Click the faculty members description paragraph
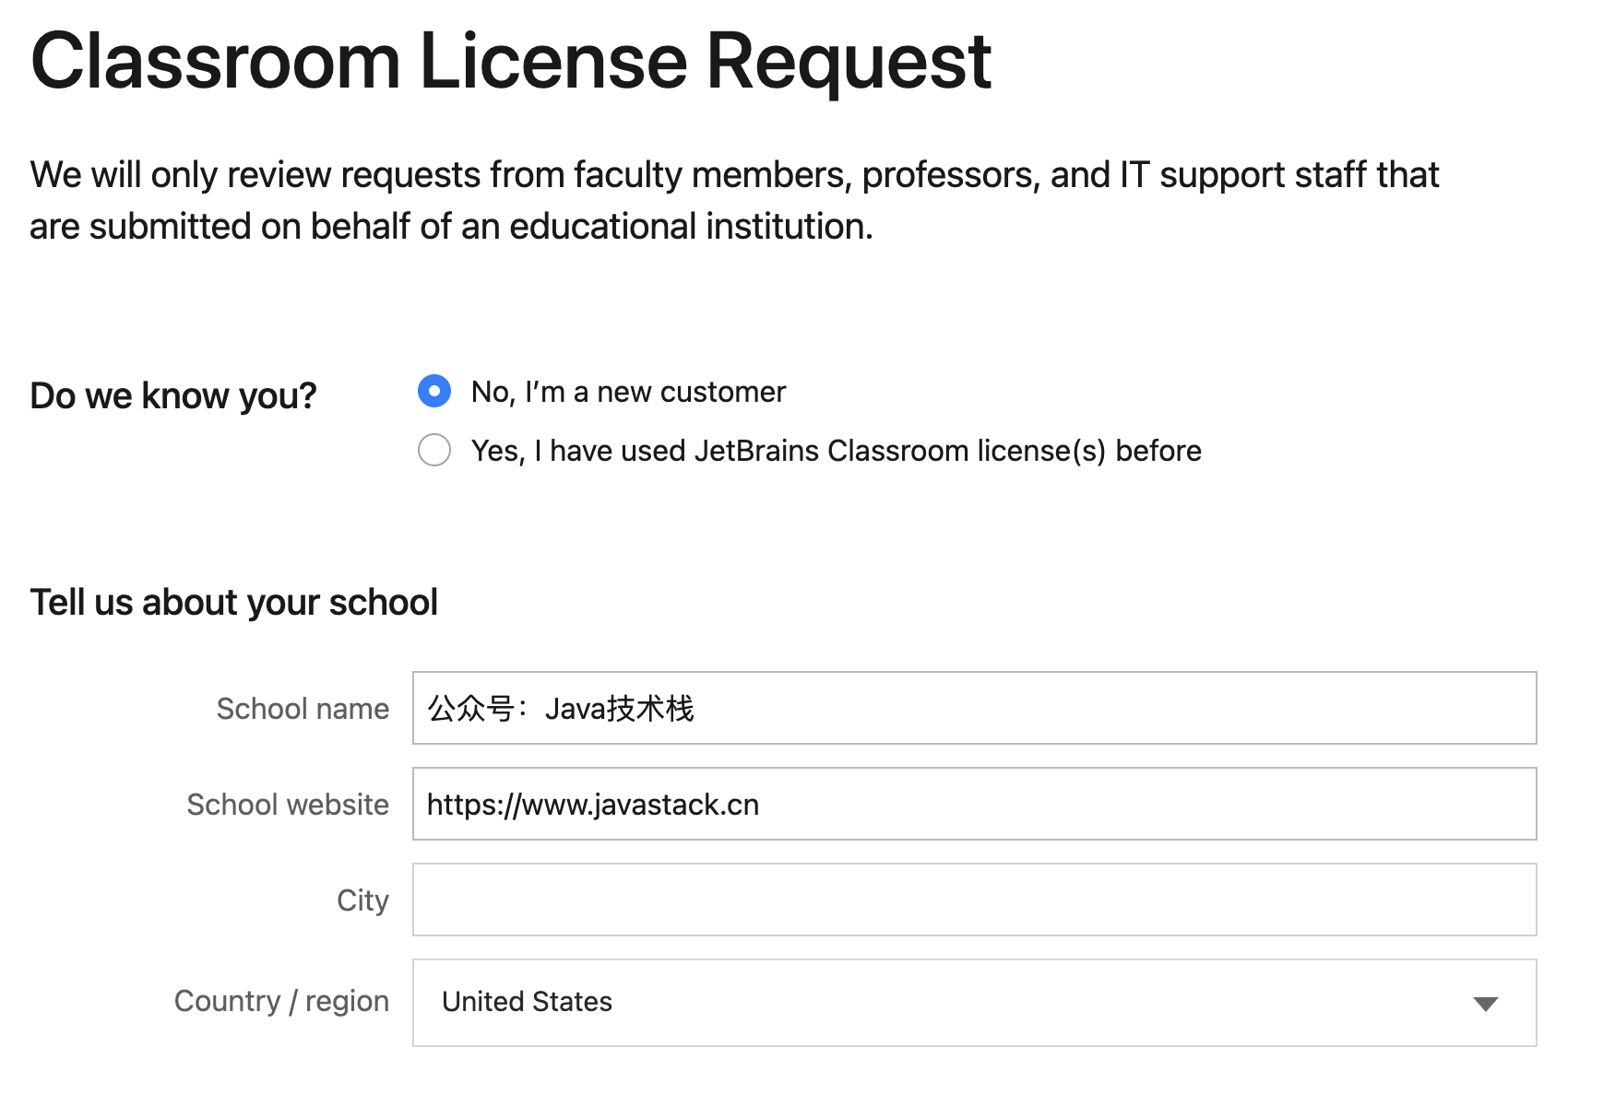Image resolution: width=1603 pixels, height=1106 pixels. click(733, 200)
